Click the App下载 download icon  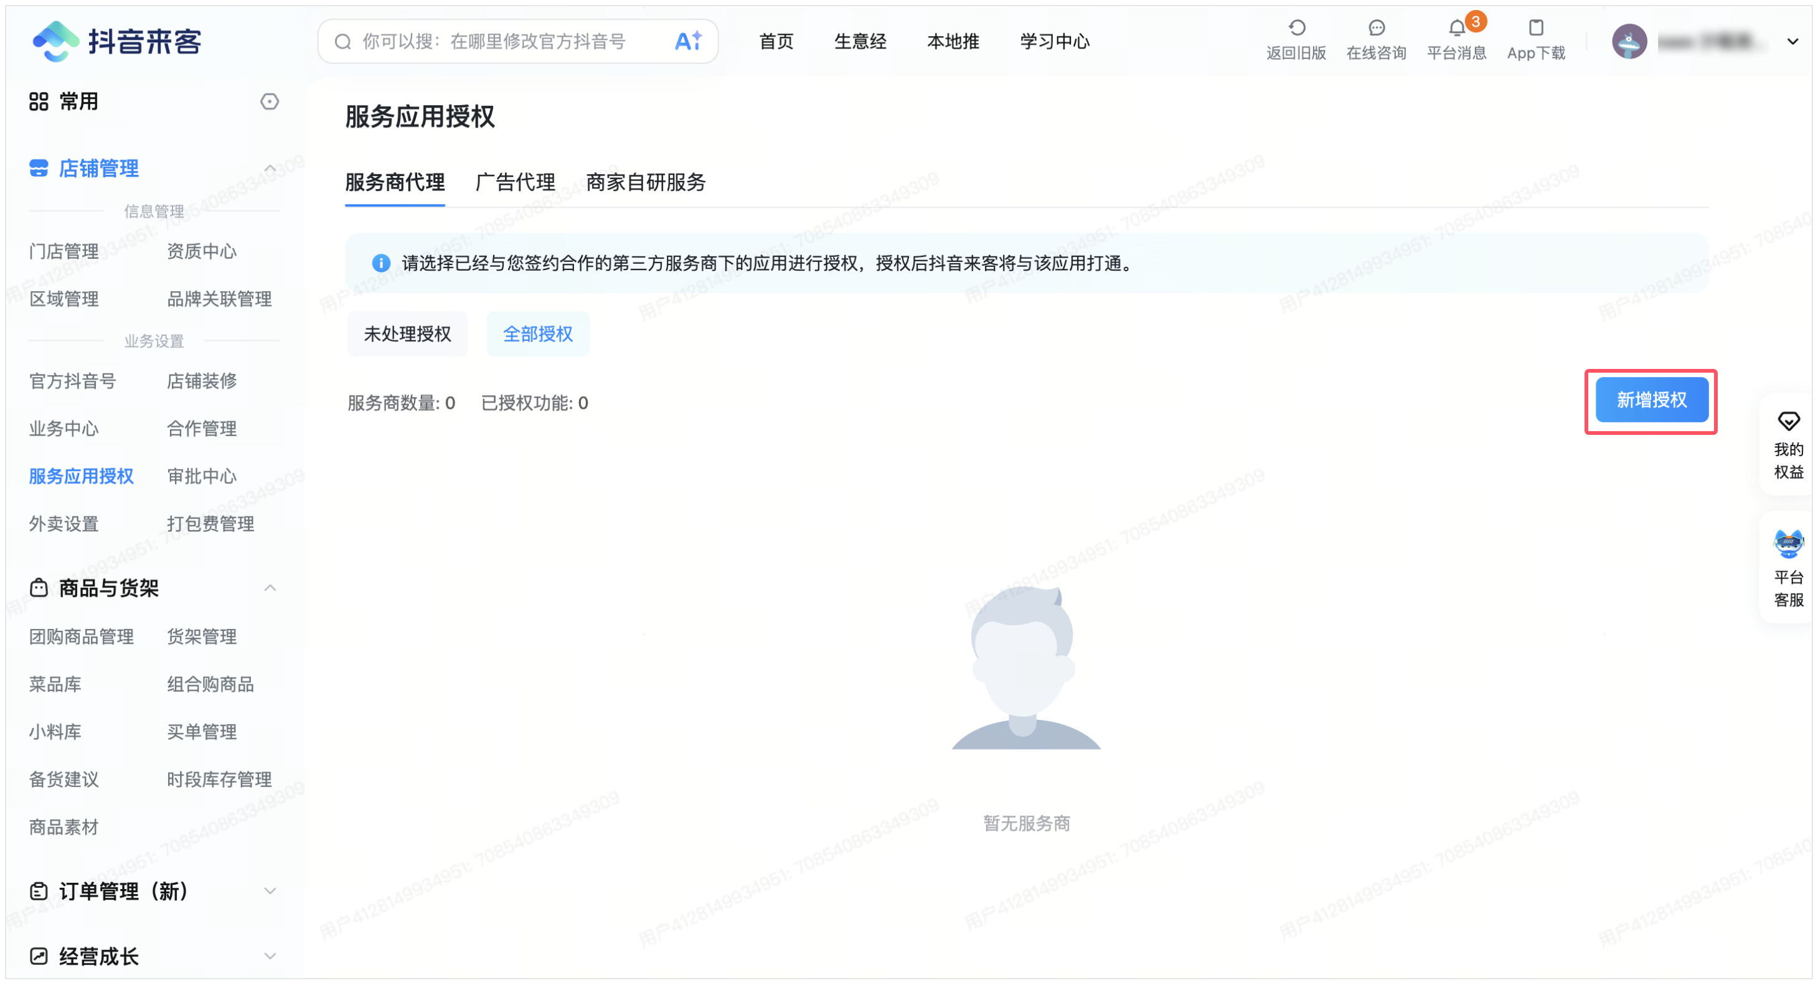[1536, 28]
